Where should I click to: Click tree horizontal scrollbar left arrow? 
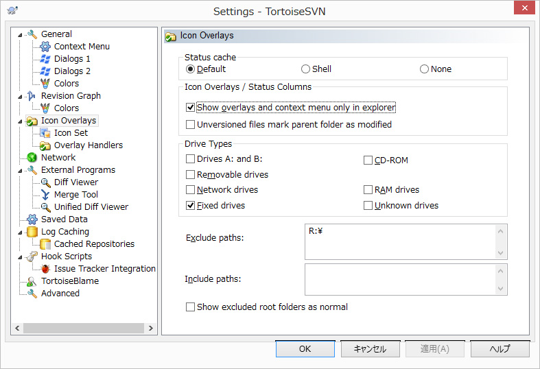pos(17,328)
